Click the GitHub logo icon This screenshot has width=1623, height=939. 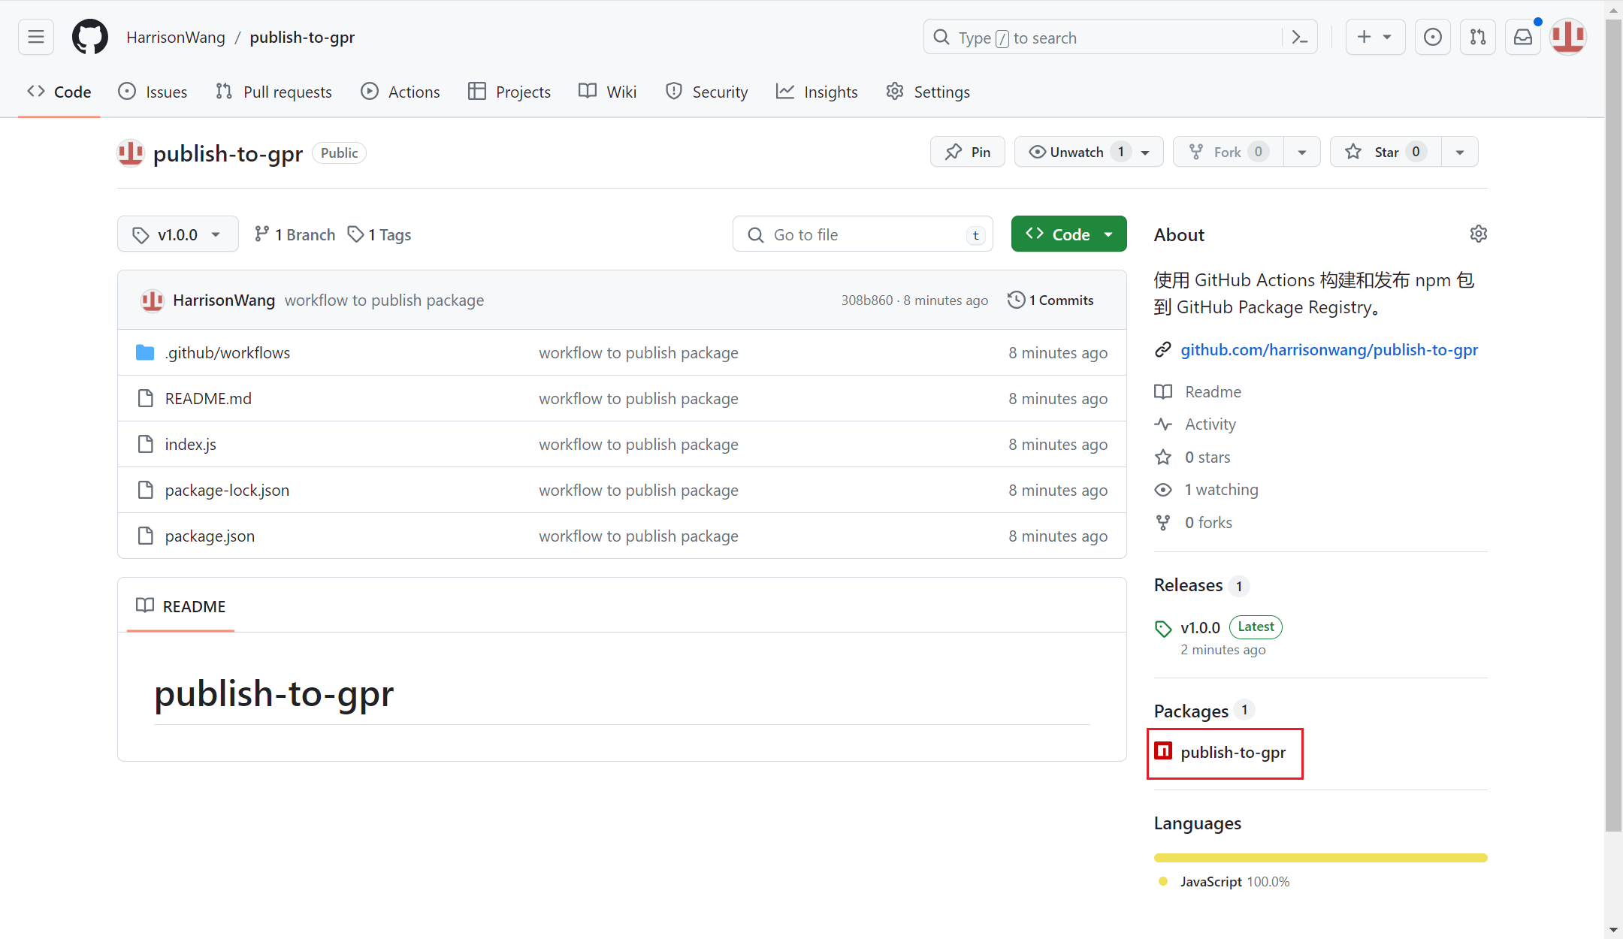[90, 37]
